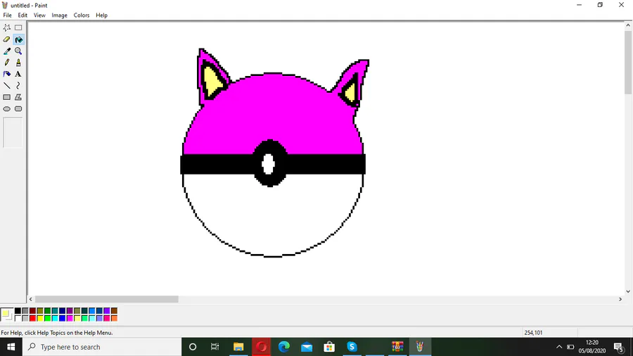Select the Pencil tool
The height and width of the screenshot is (356, 633).
[7, 63]
